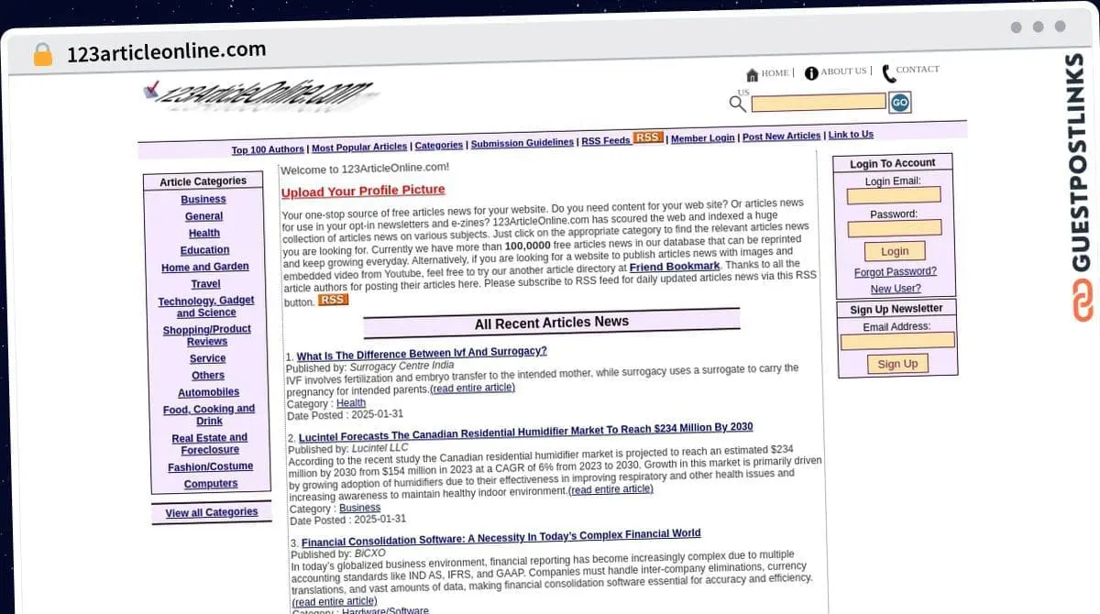Select the Travel category
Screen dimensions: 1100x614
[x=206, y=284]
